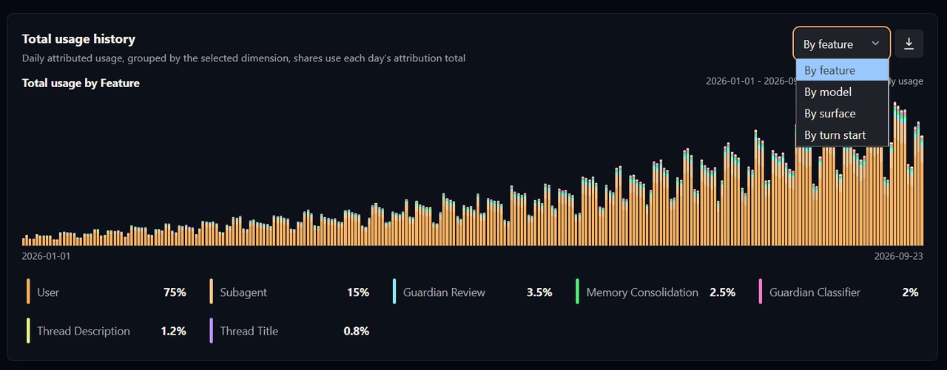The width and height of the screenshot is (947, 370).
Task: Select the Guardian Classifier legend label
Action: (x=815, y=292)
